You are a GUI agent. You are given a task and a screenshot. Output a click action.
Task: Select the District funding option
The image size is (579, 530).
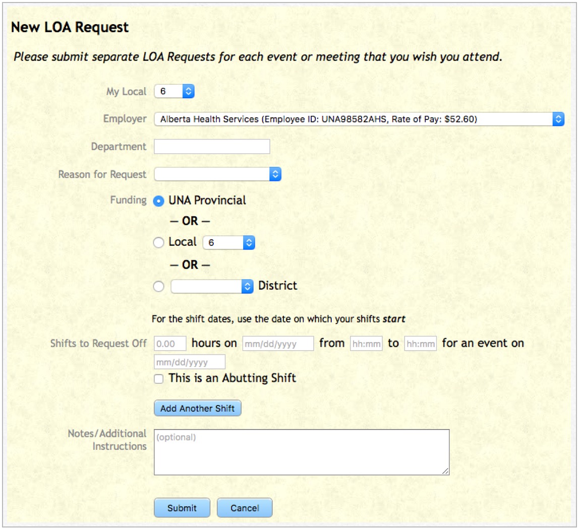158,286
